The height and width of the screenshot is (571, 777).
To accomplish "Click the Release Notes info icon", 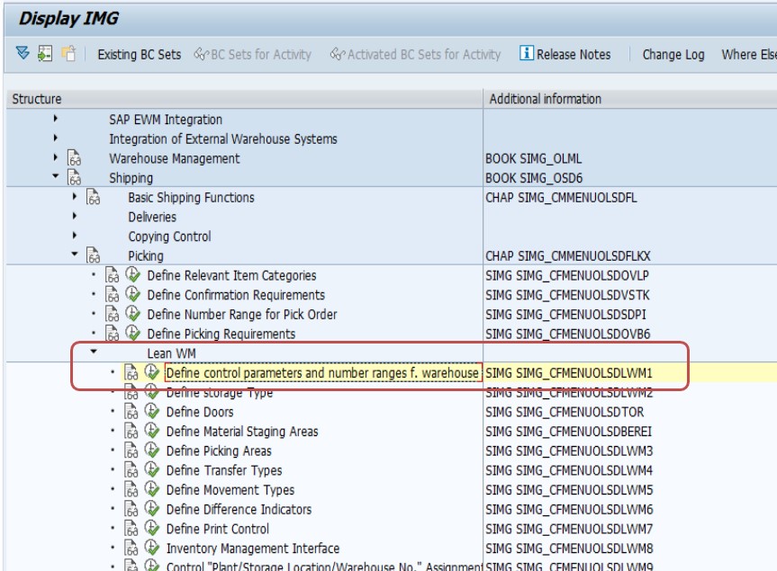I will (527, 53).
